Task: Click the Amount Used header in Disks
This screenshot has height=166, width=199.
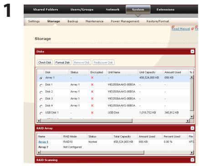Action: [x=176, y=72]
